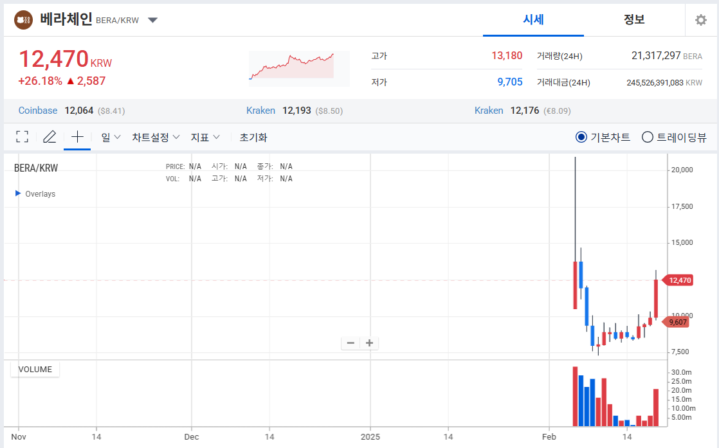Viewport: 719px width, 448px height.
Task: Open the settings gear icon
Action: tap(700, 20)
